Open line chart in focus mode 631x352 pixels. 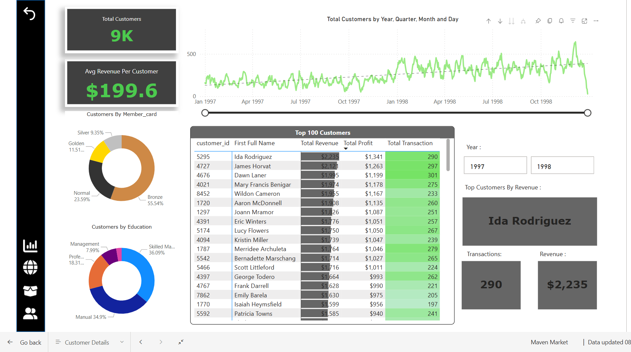coord(584,21)
